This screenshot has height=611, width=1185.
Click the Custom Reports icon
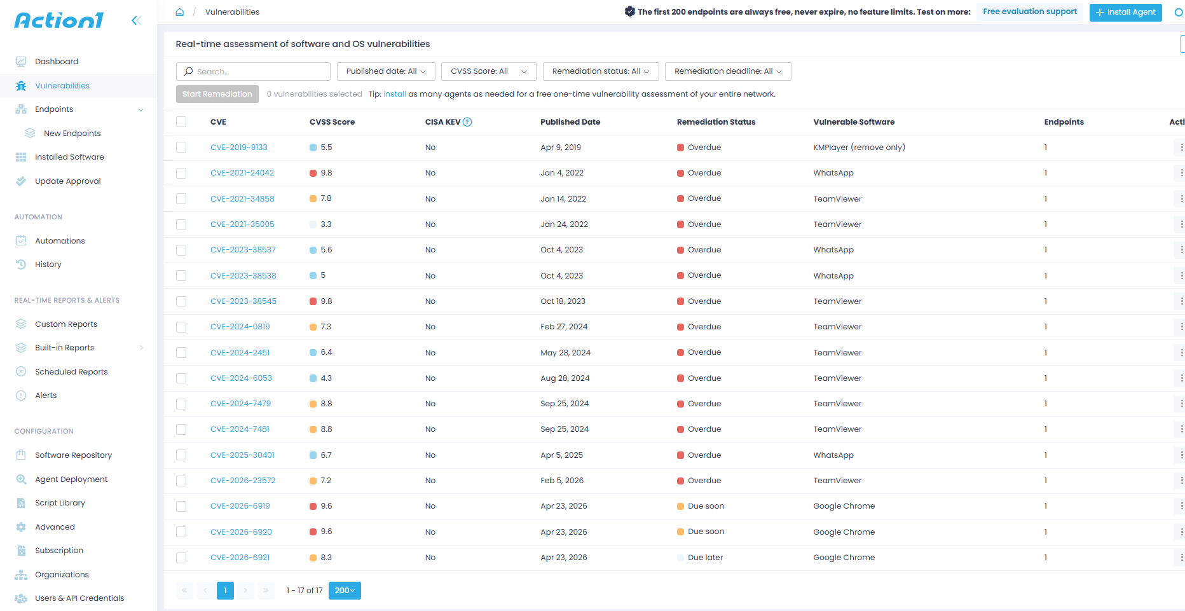click(21, 324)
